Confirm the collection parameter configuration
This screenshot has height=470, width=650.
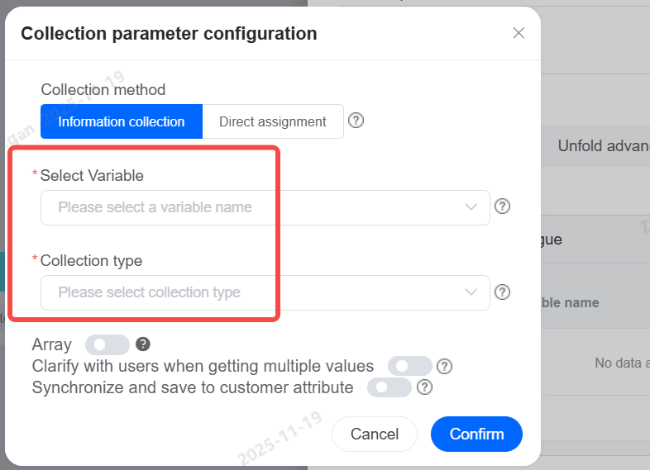tap(476, 434)
